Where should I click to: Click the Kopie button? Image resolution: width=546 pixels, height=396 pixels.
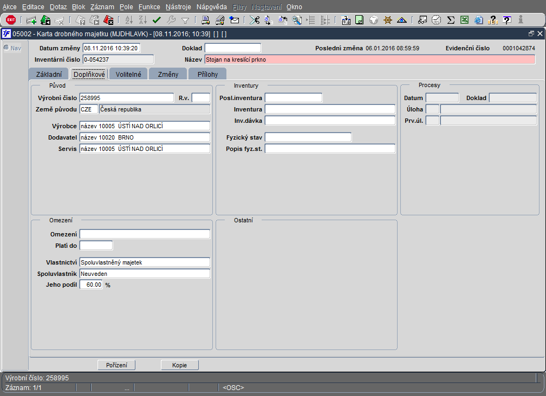(x=180, y=365)
